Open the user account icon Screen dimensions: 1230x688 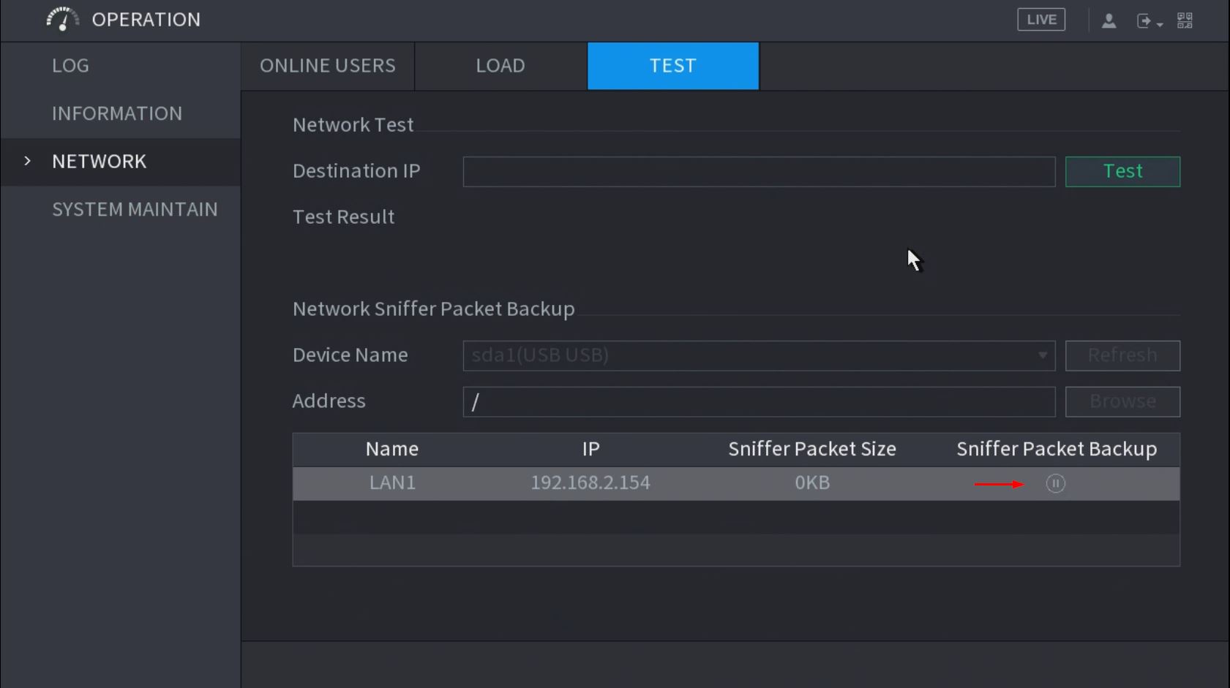(1109, 20)
